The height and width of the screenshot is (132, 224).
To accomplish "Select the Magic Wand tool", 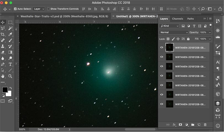I will click(10, 28).
